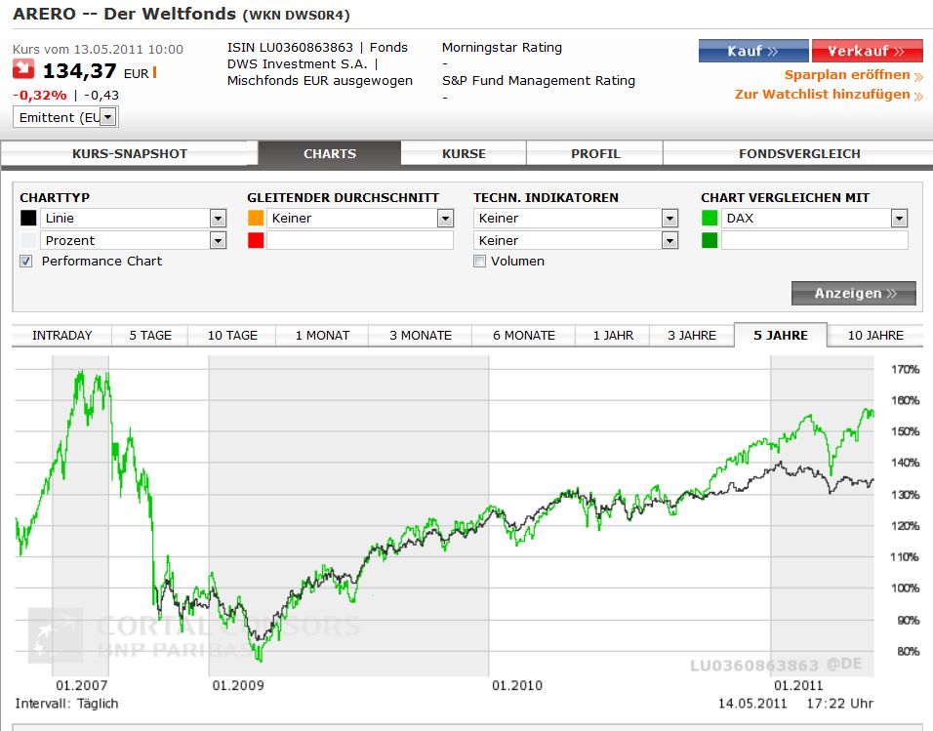The image size is (933, 731).
Task: Click the white Prozent color swatch
Action: click(x=28, y=240)
